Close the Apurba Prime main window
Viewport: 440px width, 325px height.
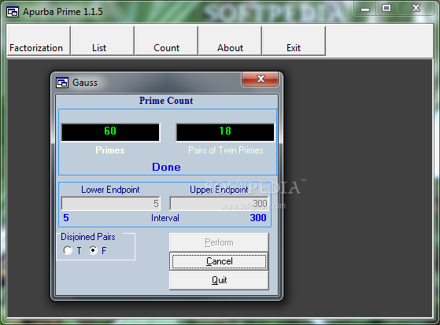pos(416,9)
